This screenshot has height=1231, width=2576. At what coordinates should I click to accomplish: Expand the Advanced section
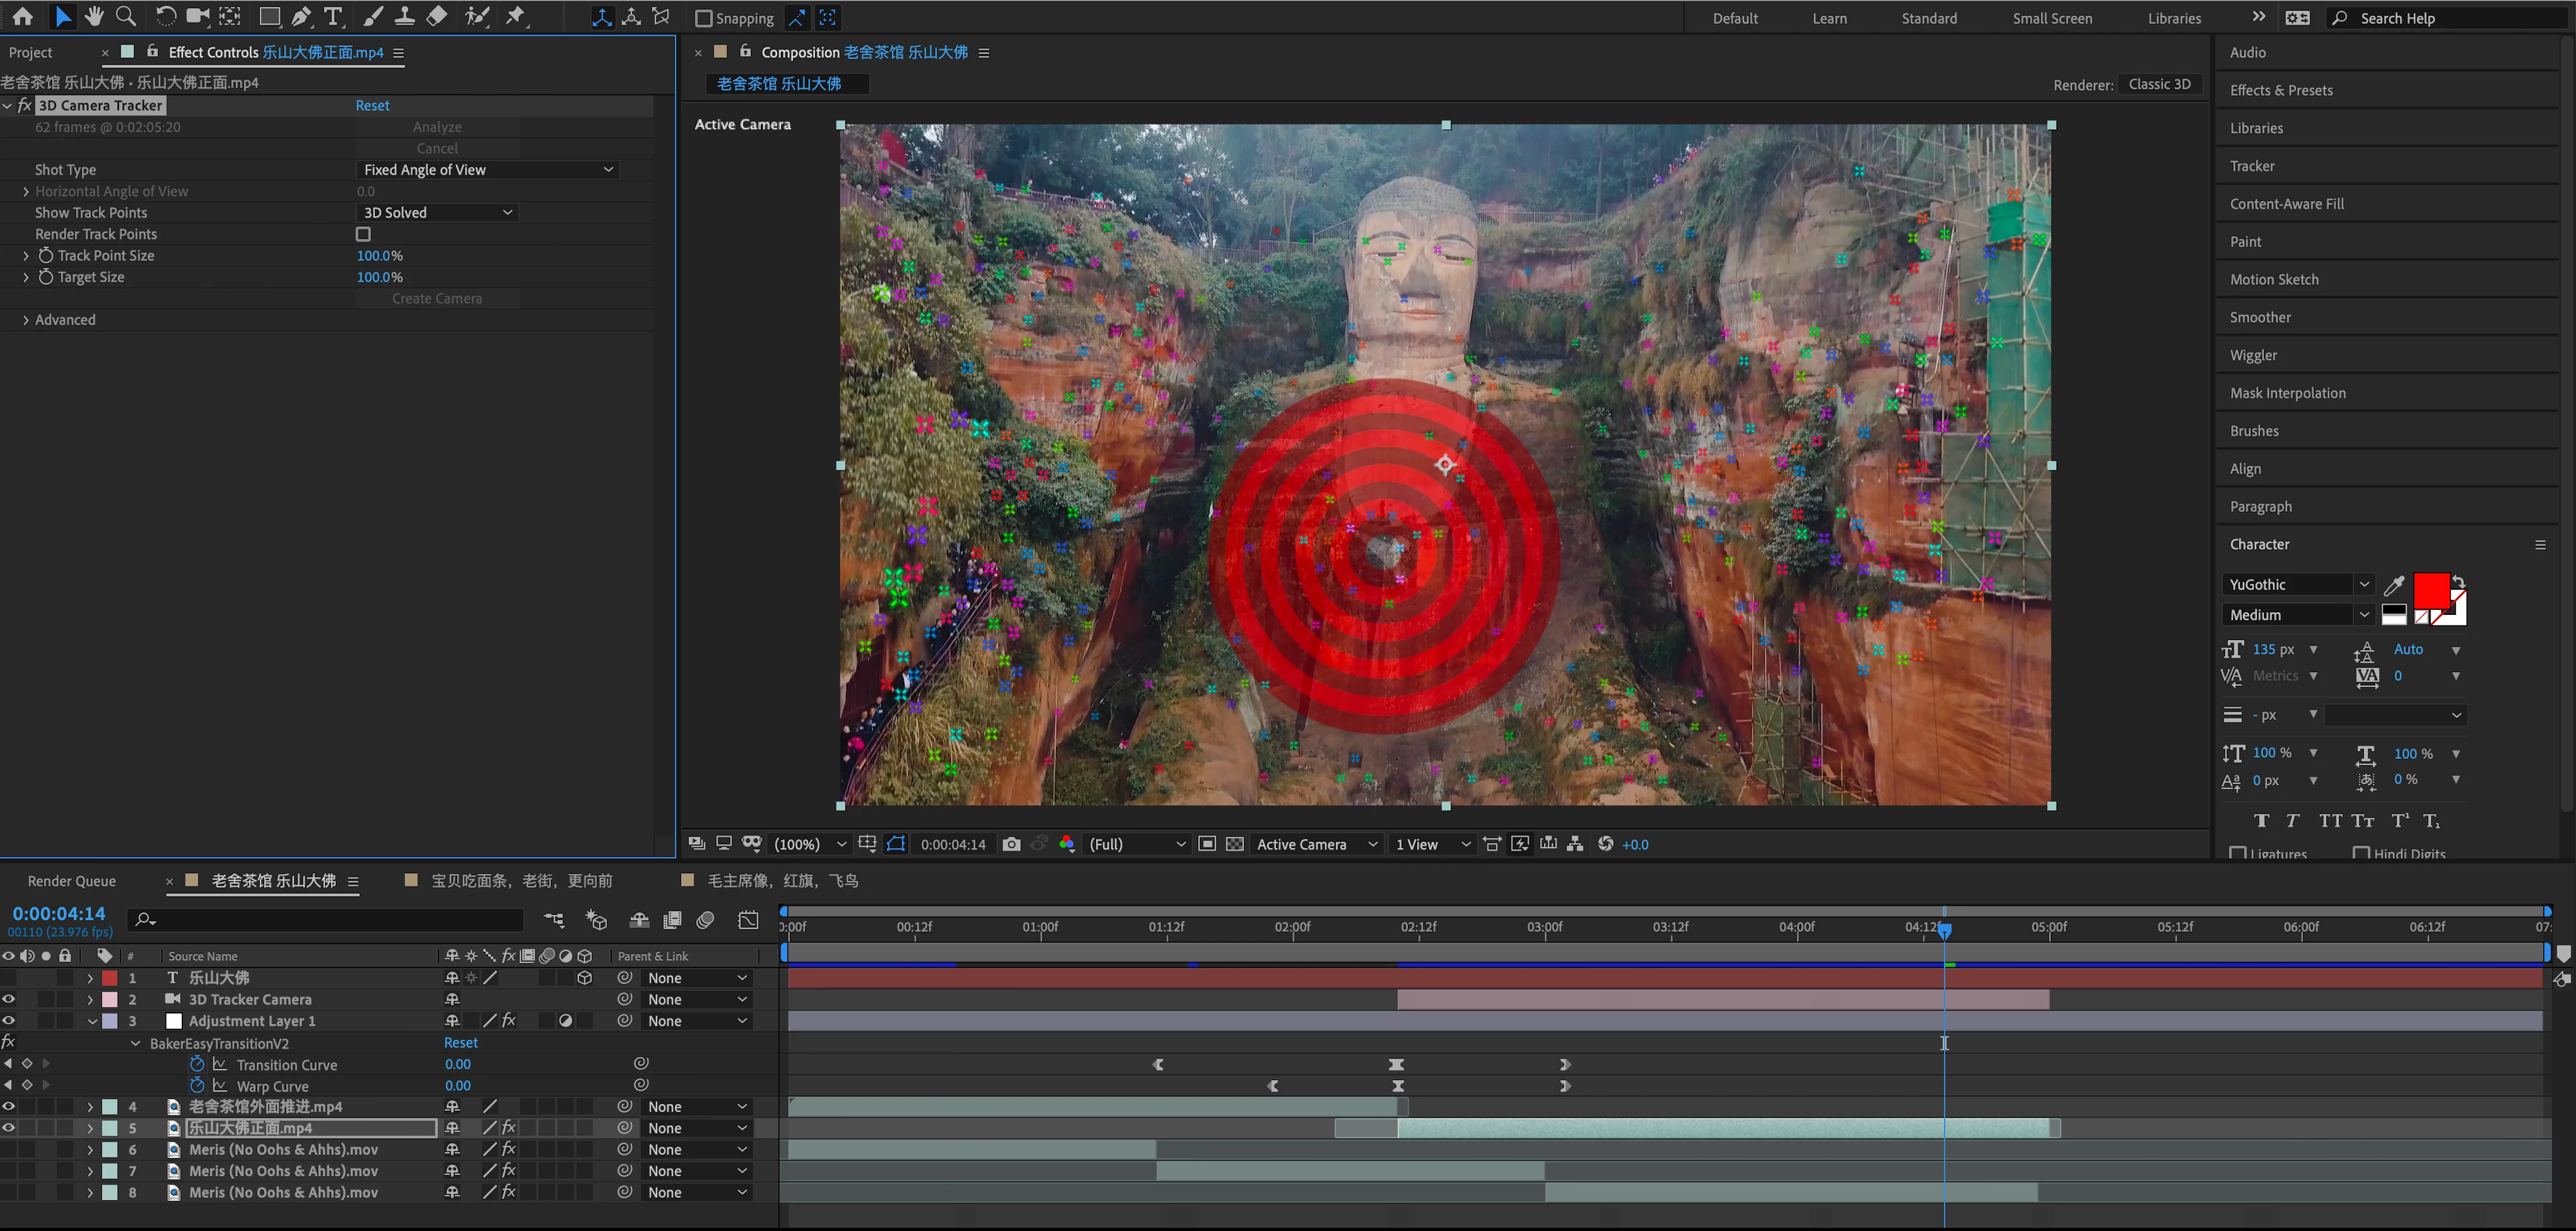26,320
